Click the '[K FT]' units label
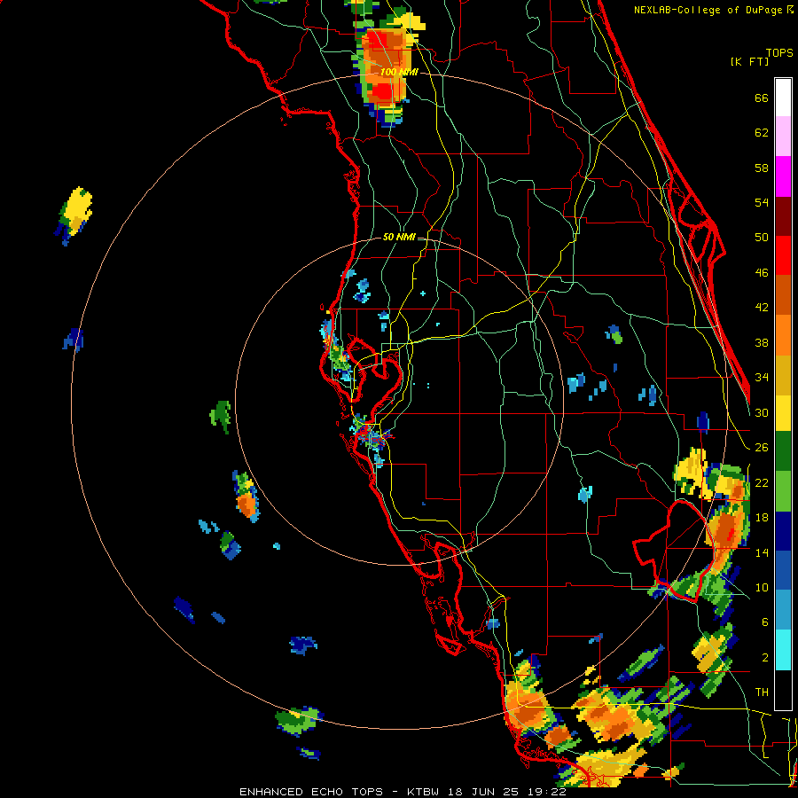The width and height of the screenshot is (798, 798). coord(749,61)
